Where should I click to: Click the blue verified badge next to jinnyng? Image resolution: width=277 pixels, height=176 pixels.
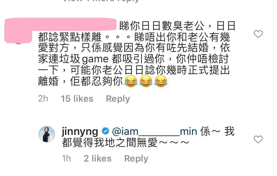[x=105, y=131]
